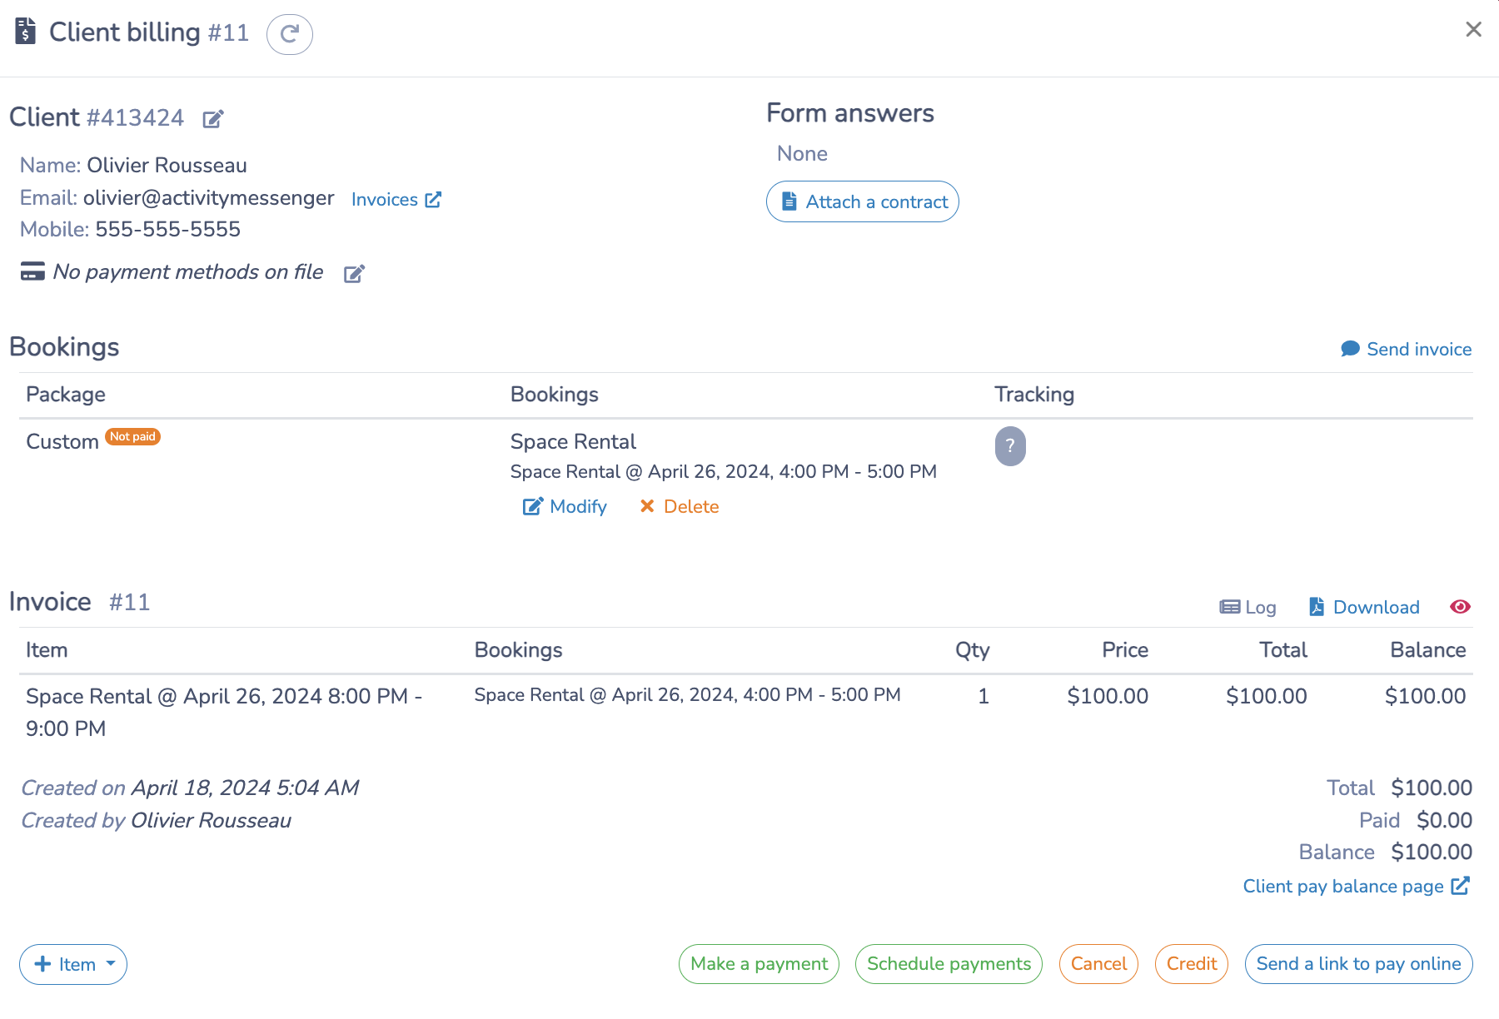The width and height of the screenshot is (1499, 1019).
Task: Send a link to pay online
Action: (1358, 964)
